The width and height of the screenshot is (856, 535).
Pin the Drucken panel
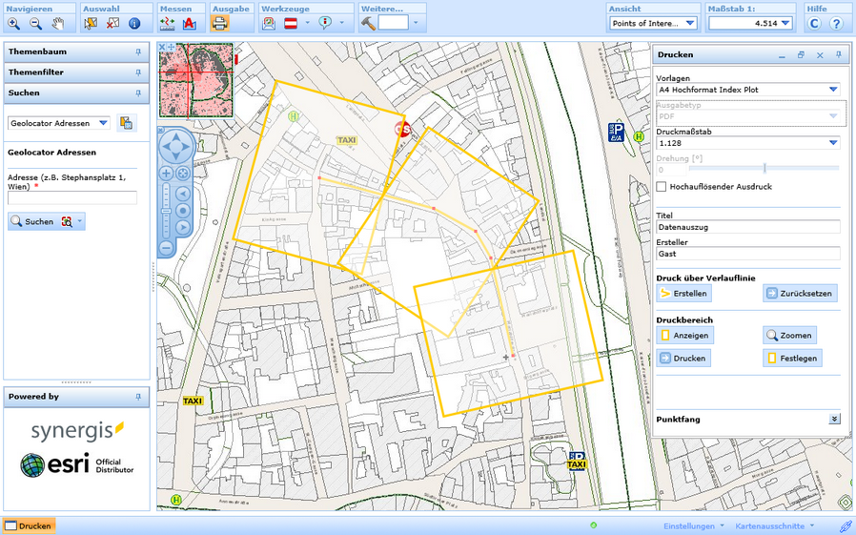[x=838, y=55]
